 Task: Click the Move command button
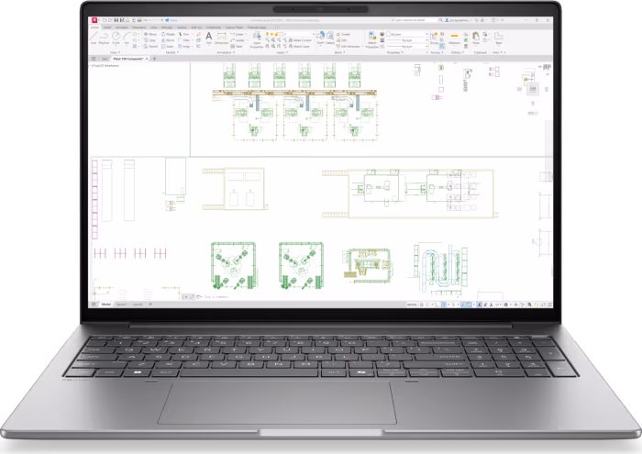tap(150, 34)
